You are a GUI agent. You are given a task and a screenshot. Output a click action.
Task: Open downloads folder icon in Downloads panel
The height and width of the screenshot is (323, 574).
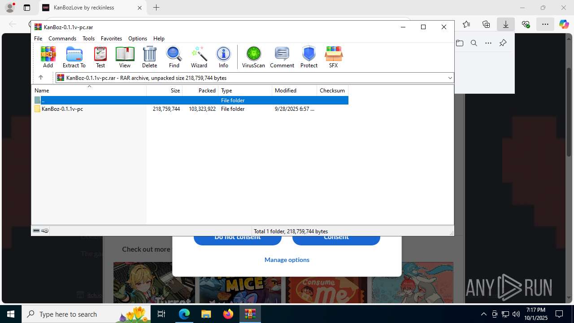tap(460, 43)
